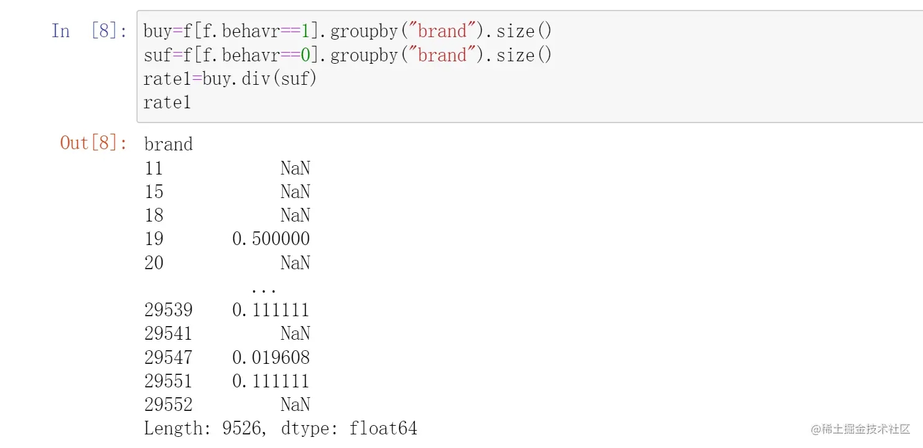
Task: Click the Out[8] output prompt
Action: pos(94,143)
